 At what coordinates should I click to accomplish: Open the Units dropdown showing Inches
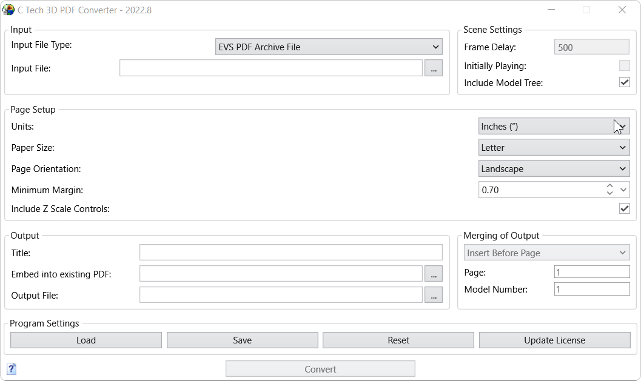pyautogui.click(x=554, y=126)
